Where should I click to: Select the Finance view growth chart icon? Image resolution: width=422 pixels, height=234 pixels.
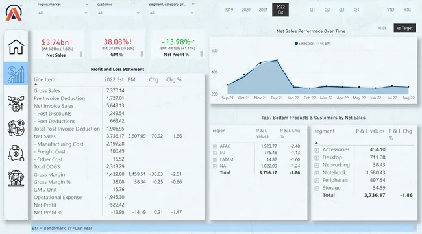16,73
